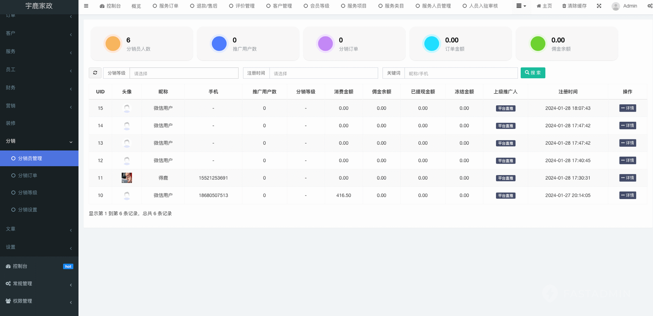Open the top-bar list menu dropdown

521,6
